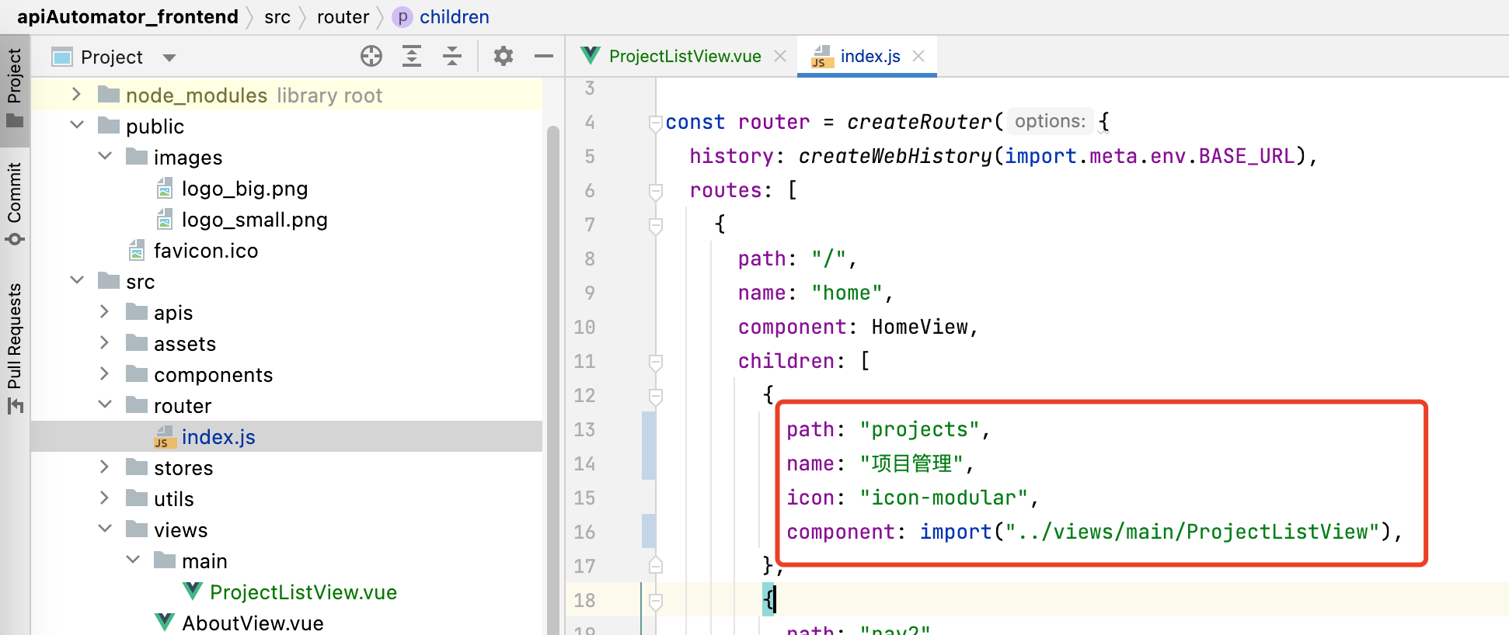Collapse the main folder
Viewport: 1509px width, 635px height.
pos(133,560)
